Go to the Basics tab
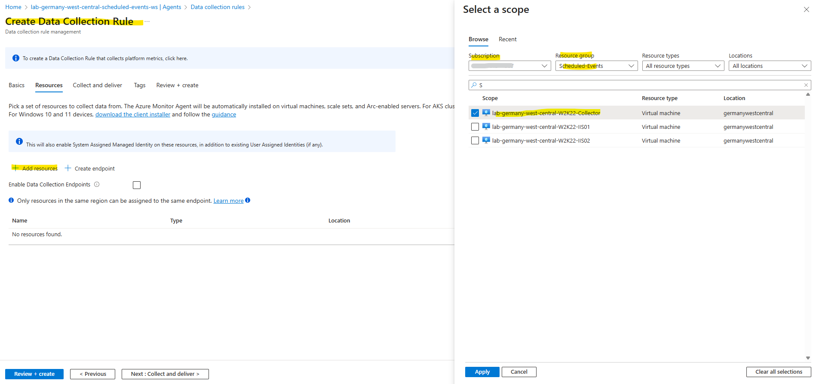The image size is (816, 384). (16, 85)
